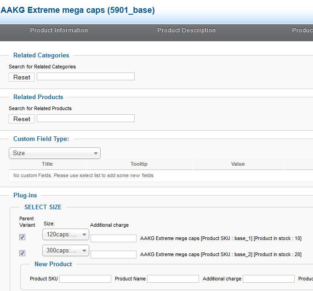This screenshot has width=313, height=291.
Task: Switch to the Product Description tab
Action: (187, 30)
